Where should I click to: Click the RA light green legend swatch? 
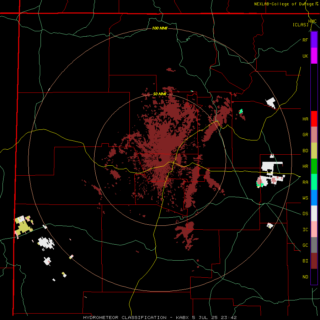coord(314,182)
